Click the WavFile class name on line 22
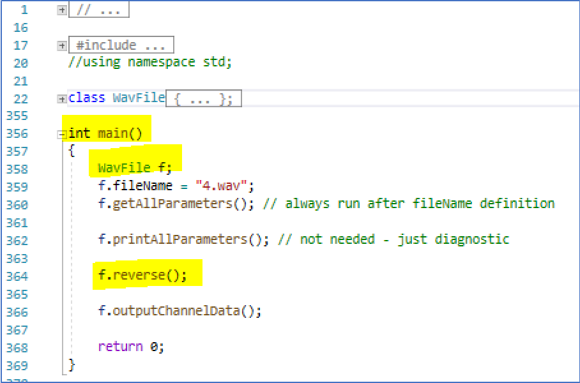The image size is (580, 383). [x=139, y=98]
